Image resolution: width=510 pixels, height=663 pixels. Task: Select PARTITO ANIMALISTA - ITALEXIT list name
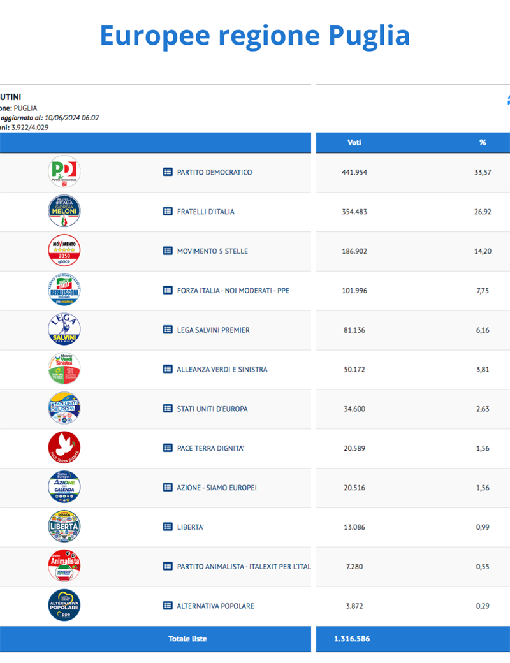click(244, 567)
